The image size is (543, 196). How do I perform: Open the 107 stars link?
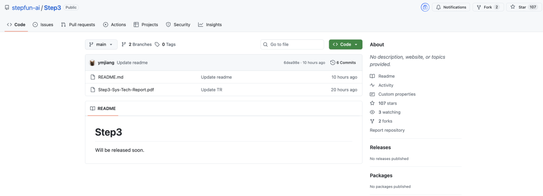388,103
